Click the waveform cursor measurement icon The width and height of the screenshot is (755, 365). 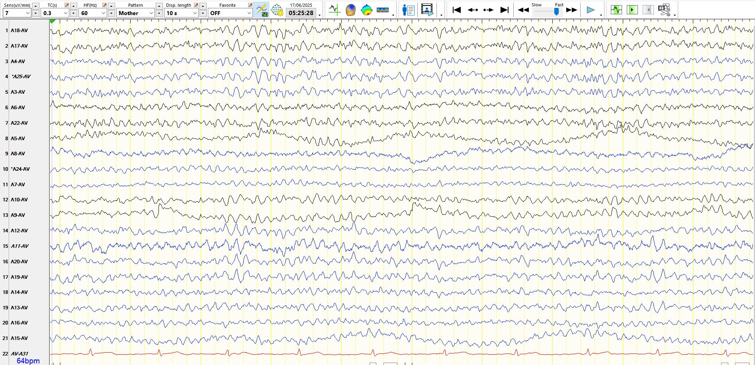click(x=334, y=10)
